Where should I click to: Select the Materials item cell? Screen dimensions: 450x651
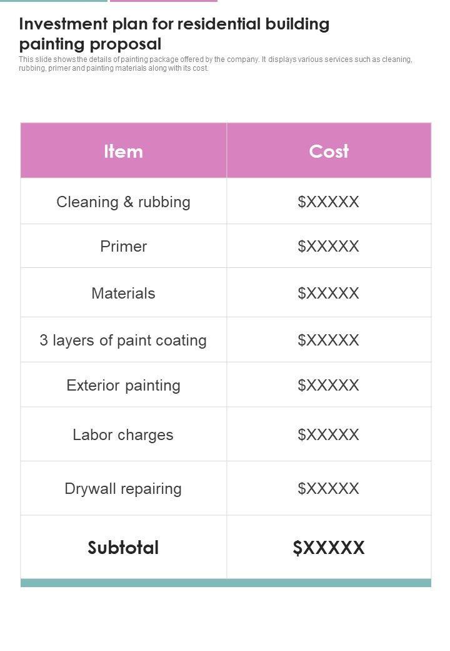(x=123, y=293)
